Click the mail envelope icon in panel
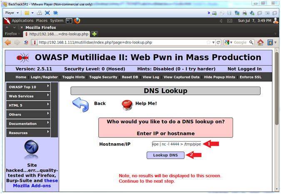This screenshot has width=281, height=194. tap(230, 21)
